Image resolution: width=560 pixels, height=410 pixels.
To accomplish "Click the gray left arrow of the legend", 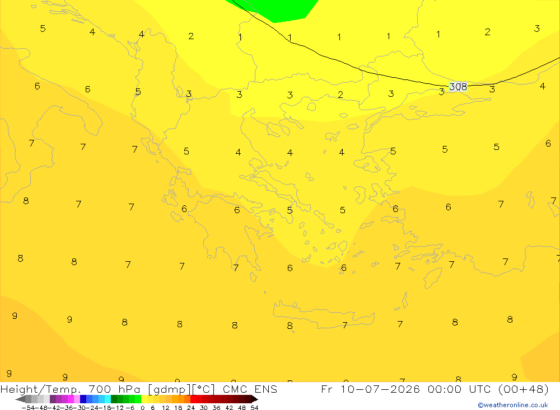I will point(20,399).
